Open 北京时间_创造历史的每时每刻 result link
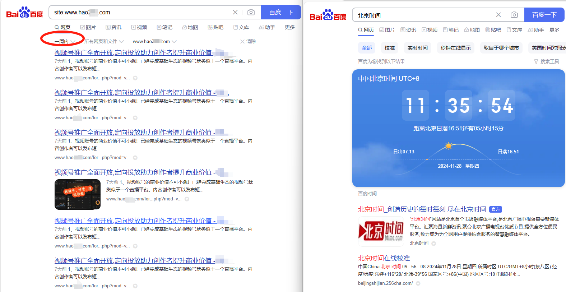This screenshot has height=292, width=566. click(x=422, y=209)
